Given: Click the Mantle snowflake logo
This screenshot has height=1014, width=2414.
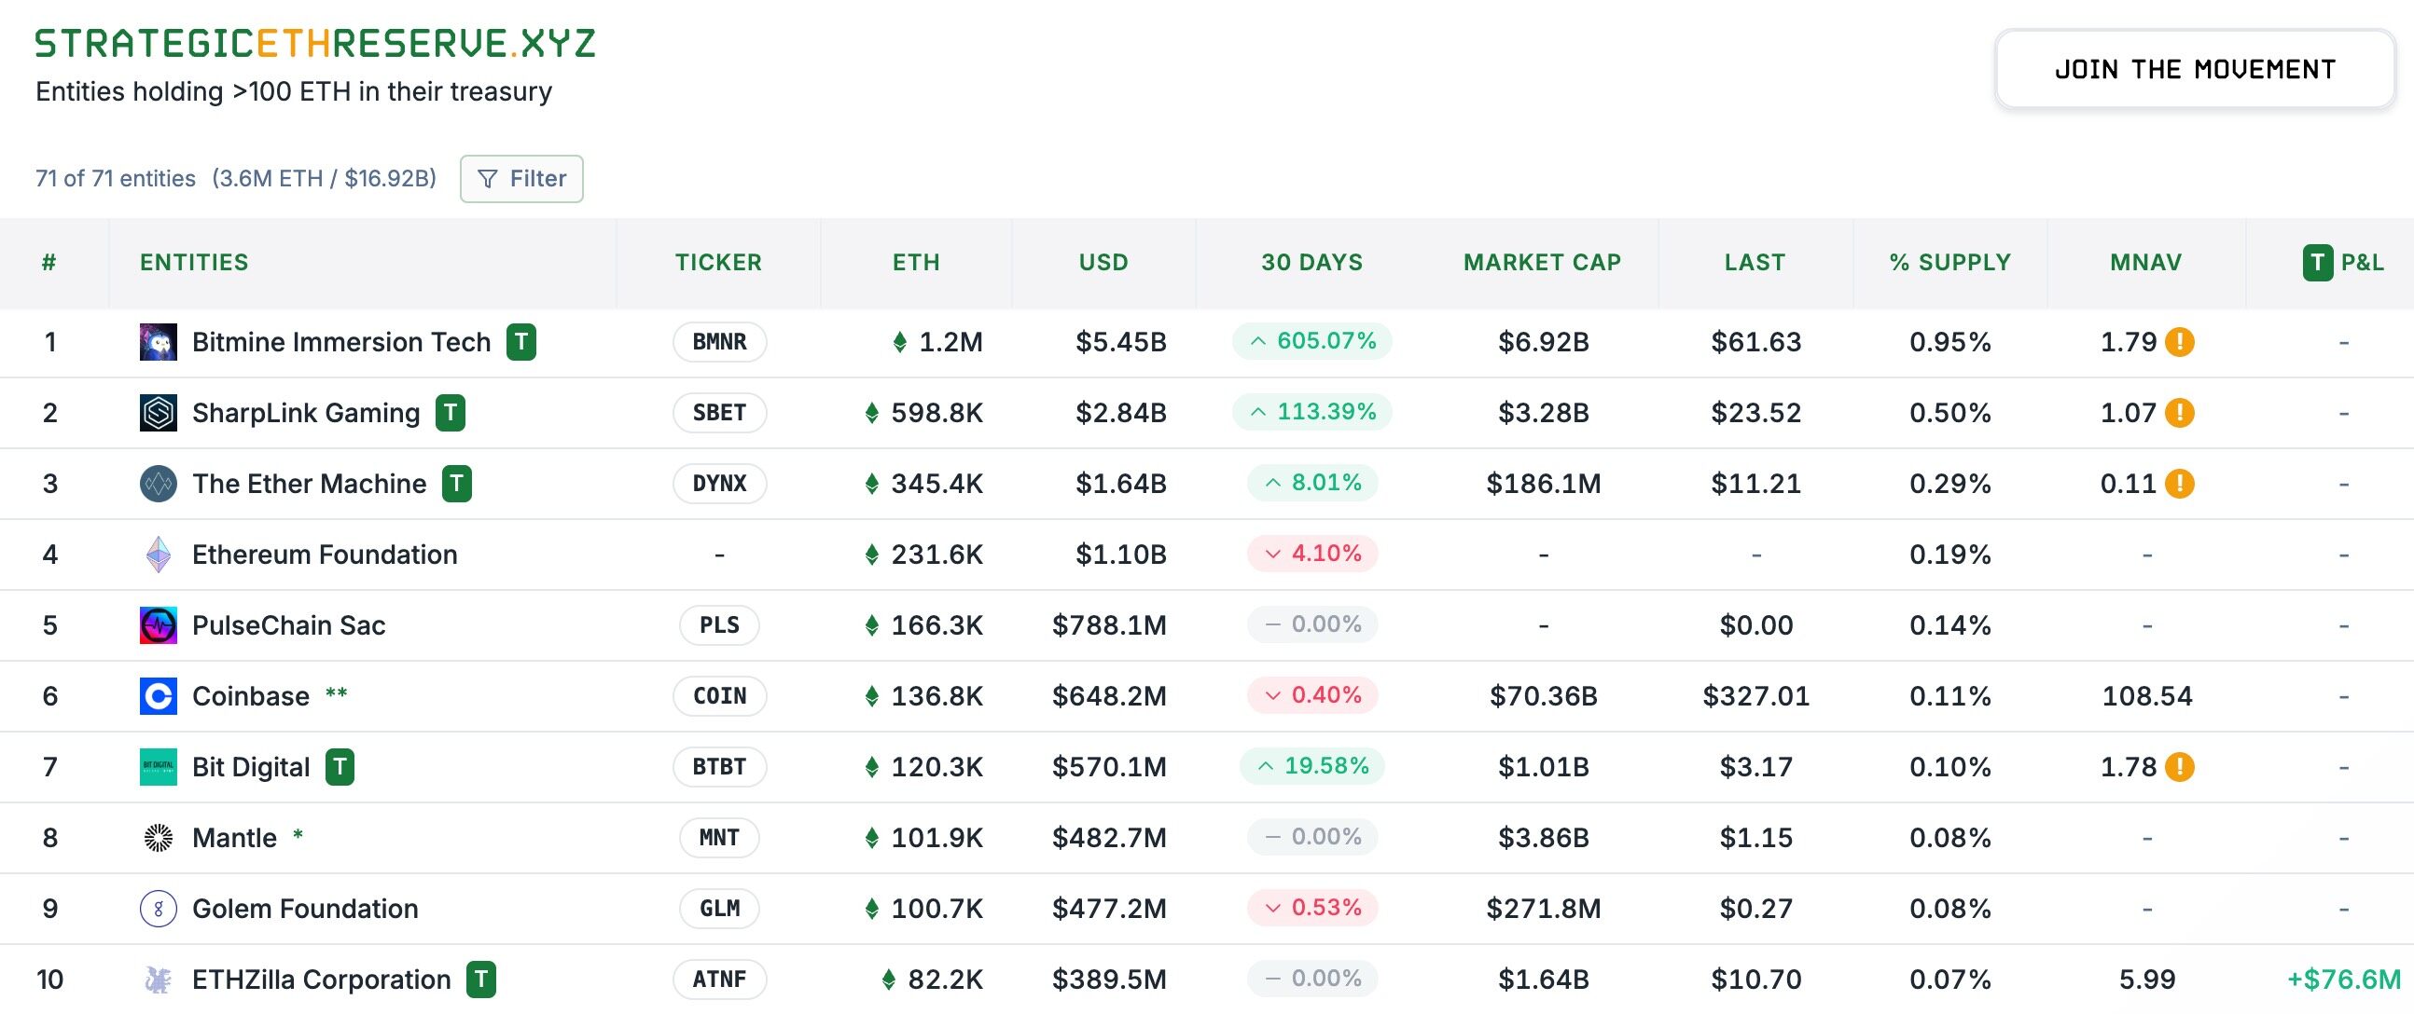Looking at the screenshot, I should pos(160,837).
